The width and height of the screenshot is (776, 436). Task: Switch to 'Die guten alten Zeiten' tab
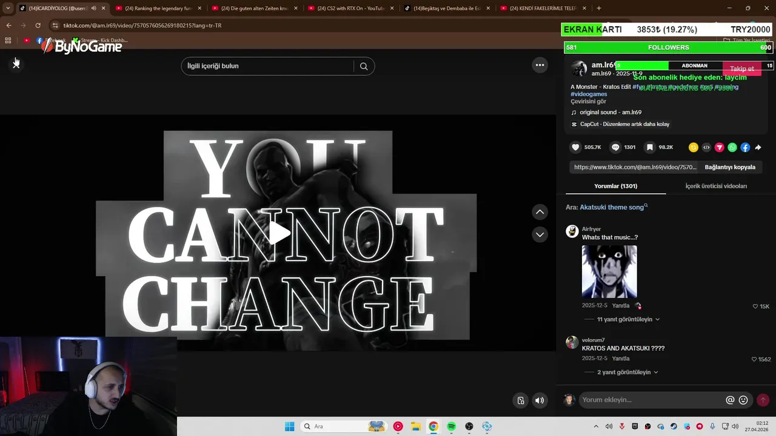pos(255,8)
